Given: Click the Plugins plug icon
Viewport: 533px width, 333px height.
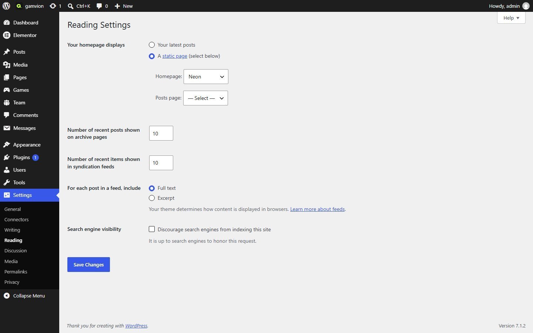Looking at the screenshot, I should (7, 157).
